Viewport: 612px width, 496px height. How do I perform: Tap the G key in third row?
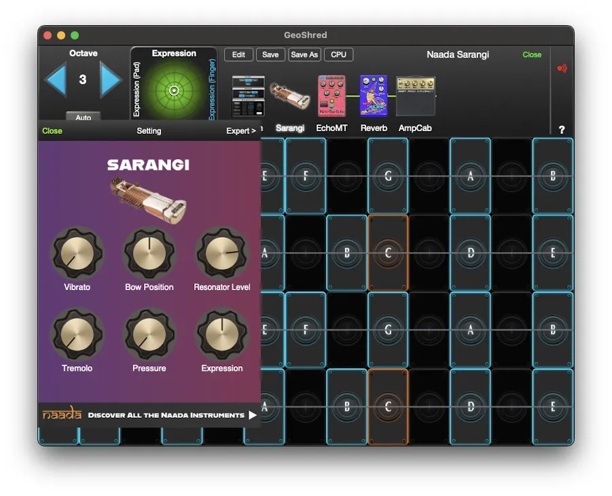(388, 330)
